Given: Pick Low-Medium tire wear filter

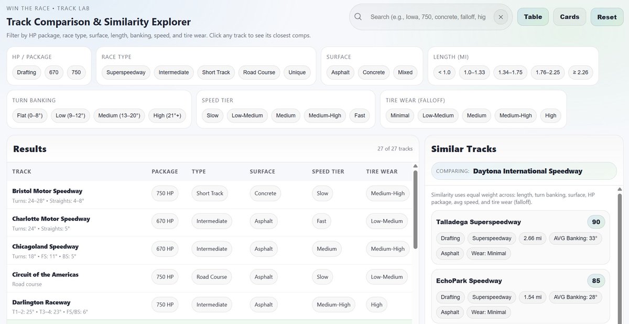Looking at the screenshot, I should (x=438, y=115).
